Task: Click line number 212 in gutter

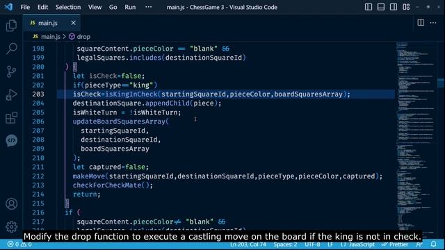Action: (38, 176)
